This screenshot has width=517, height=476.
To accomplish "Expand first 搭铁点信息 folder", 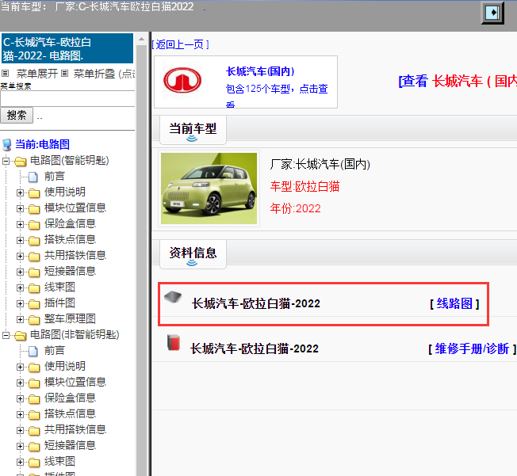I will (x=20, y=240).
